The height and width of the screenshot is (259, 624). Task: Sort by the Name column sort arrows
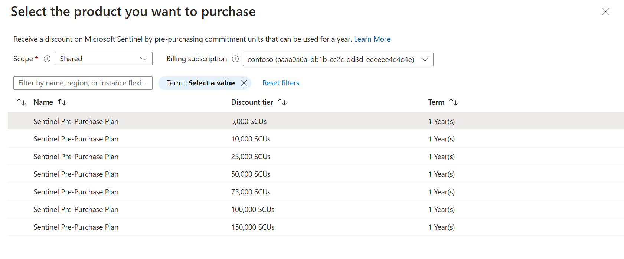coord(62,102)
